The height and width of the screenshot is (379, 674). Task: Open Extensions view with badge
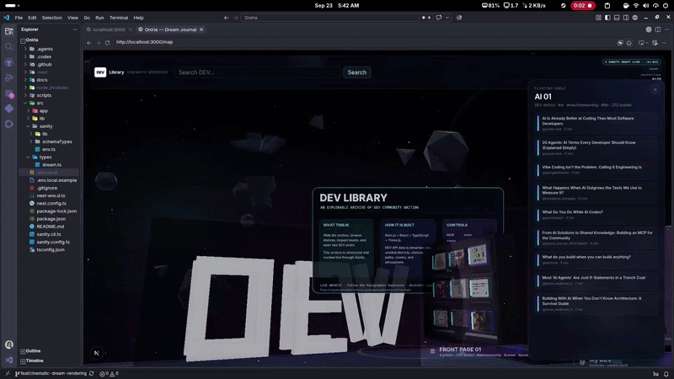(x=9, y=93)
